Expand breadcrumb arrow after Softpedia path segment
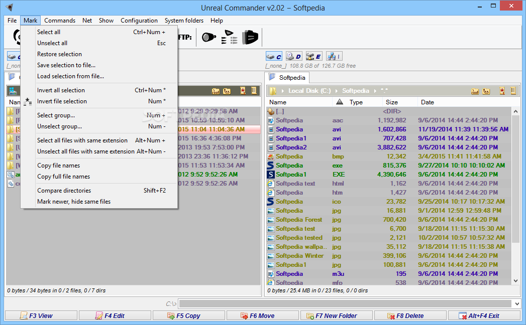This screenshot has width=526, height=325. 375,91
